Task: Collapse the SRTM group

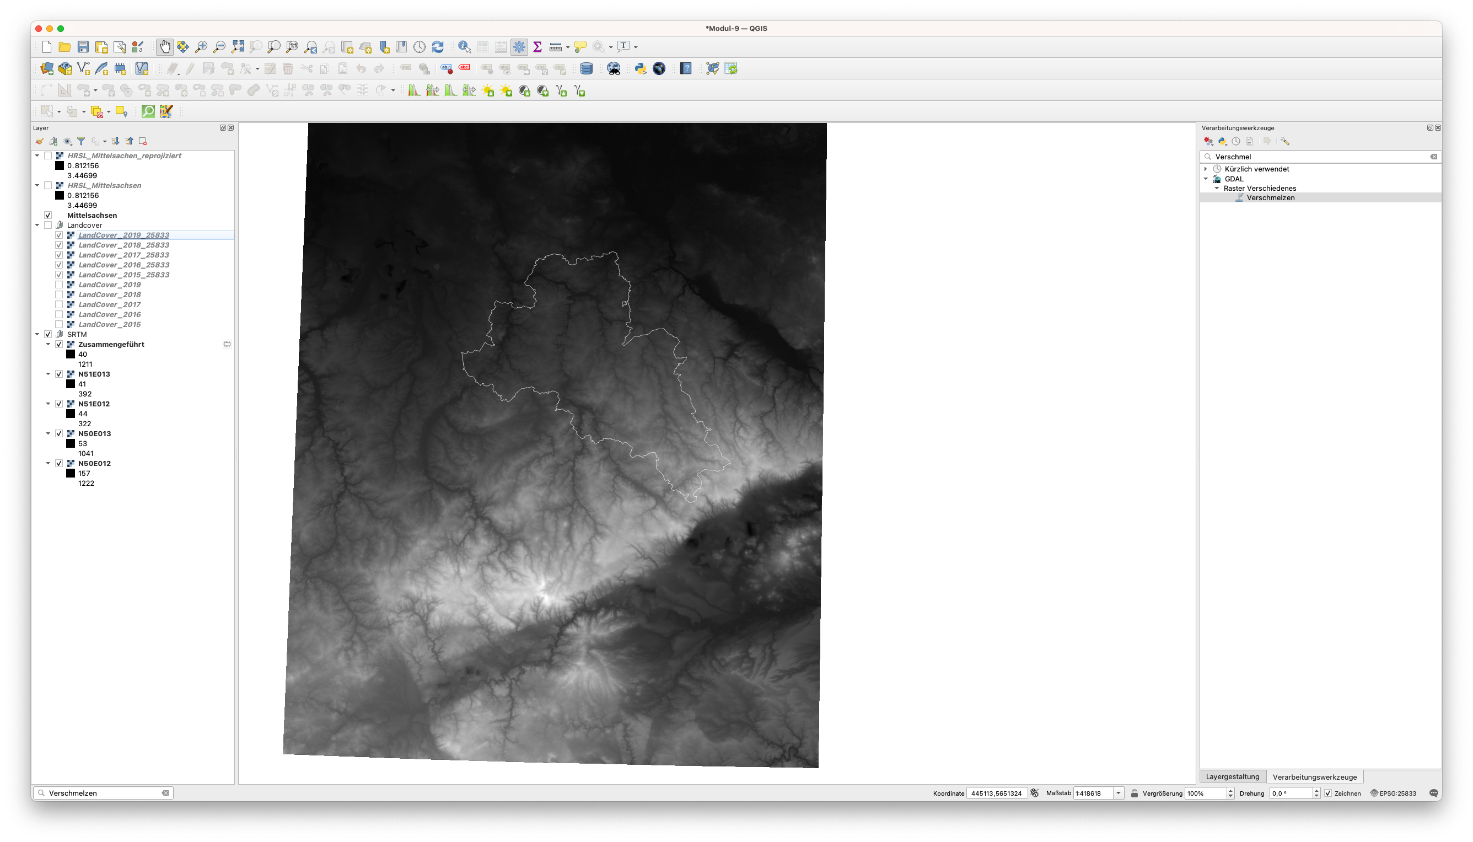Action: (x=37, y=334)
